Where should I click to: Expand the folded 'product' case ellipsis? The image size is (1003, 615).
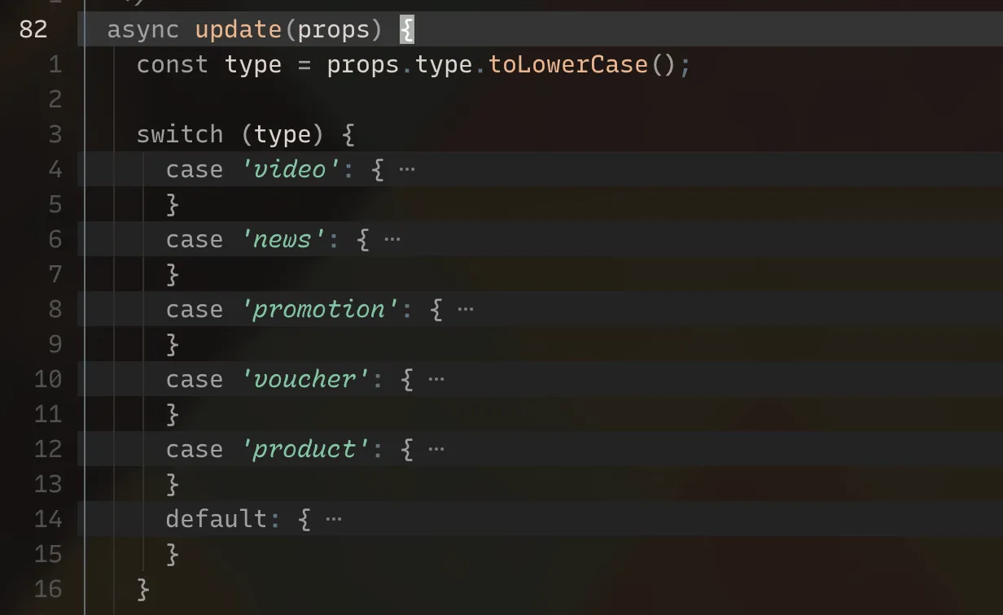[436, 450]
